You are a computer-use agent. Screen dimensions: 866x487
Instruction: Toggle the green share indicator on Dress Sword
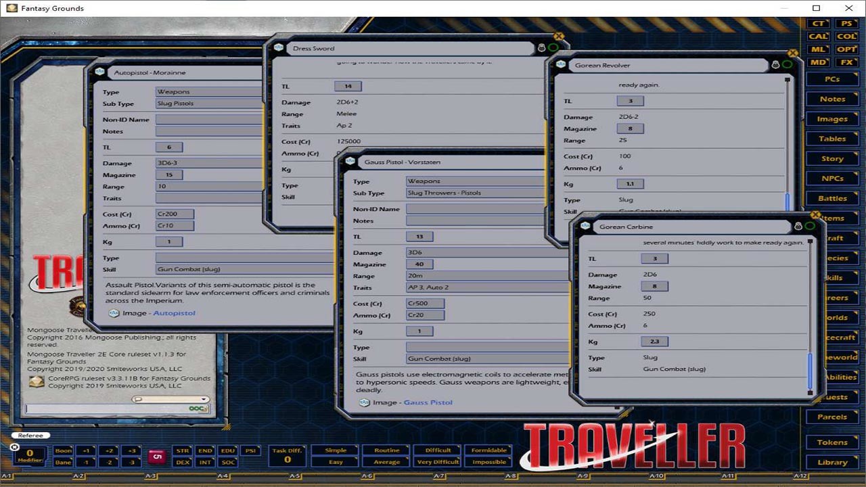point(552,47)
